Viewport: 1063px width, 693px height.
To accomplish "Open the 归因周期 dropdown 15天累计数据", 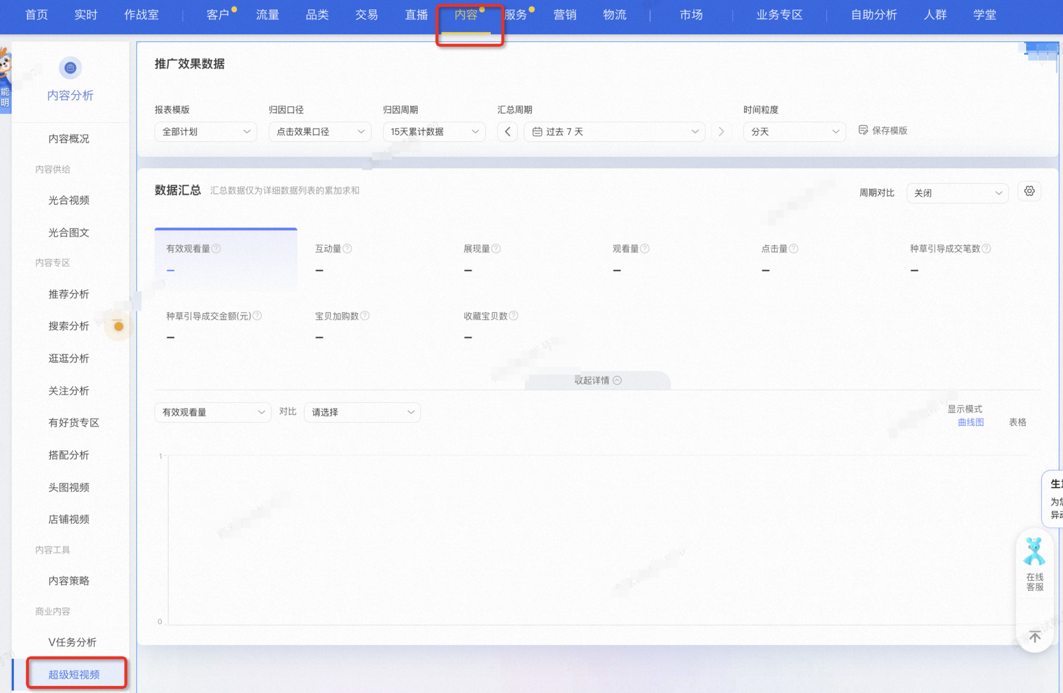I will tap(434, 132).
